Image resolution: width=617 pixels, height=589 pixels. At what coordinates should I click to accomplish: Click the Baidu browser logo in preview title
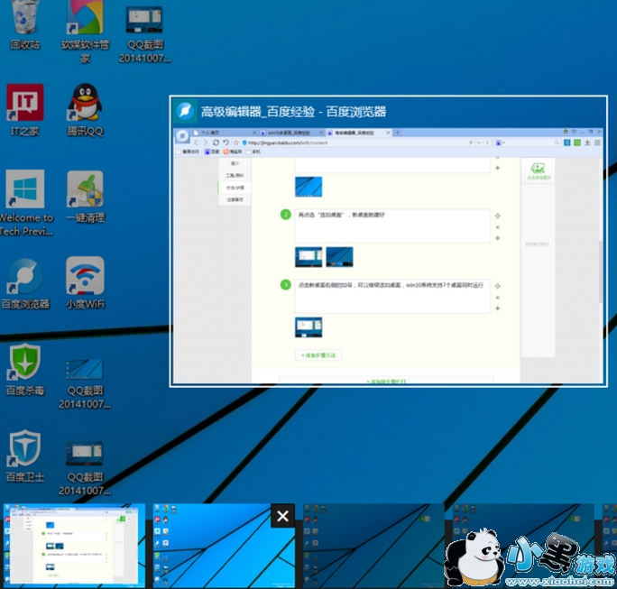[x=186, y=112]
